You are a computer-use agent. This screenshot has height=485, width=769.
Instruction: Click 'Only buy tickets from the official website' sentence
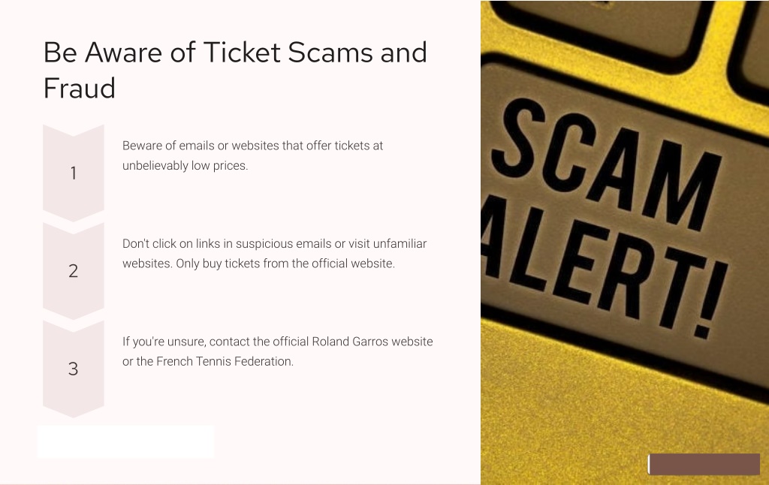point(285,264)
